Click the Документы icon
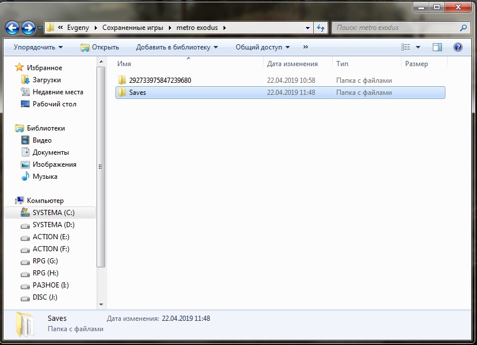This screenshot has height=345, width=477. (x=25, y=152)
